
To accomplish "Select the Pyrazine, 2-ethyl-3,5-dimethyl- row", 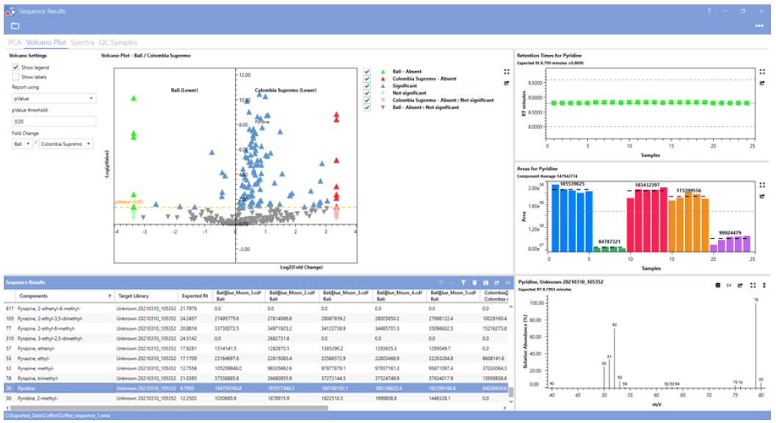I will (x=256, y=319).
